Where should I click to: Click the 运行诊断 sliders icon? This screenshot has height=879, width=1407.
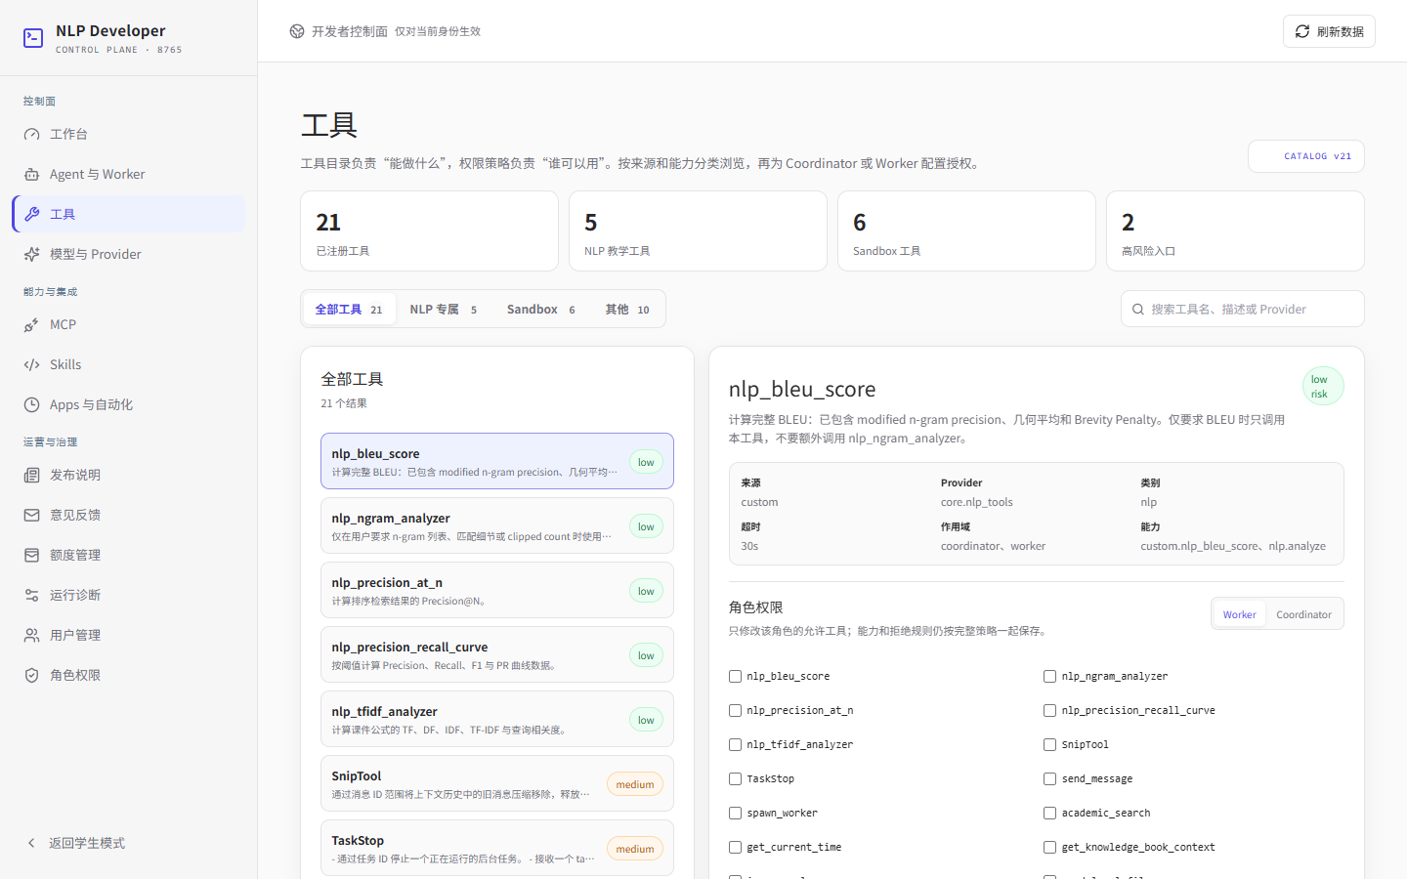click(x=32, y=595)
